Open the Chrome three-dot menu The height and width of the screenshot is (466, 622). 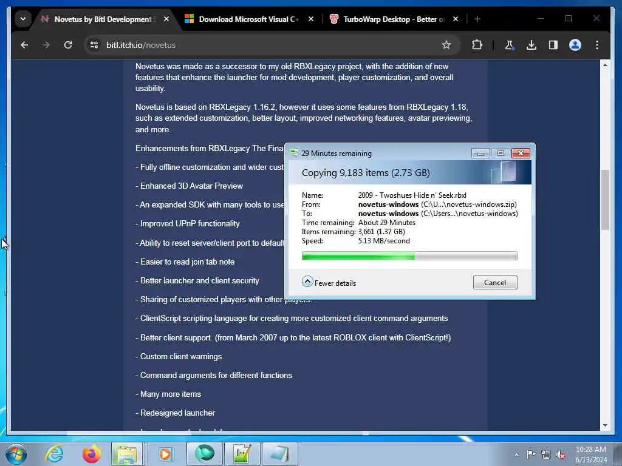point(596,45)
